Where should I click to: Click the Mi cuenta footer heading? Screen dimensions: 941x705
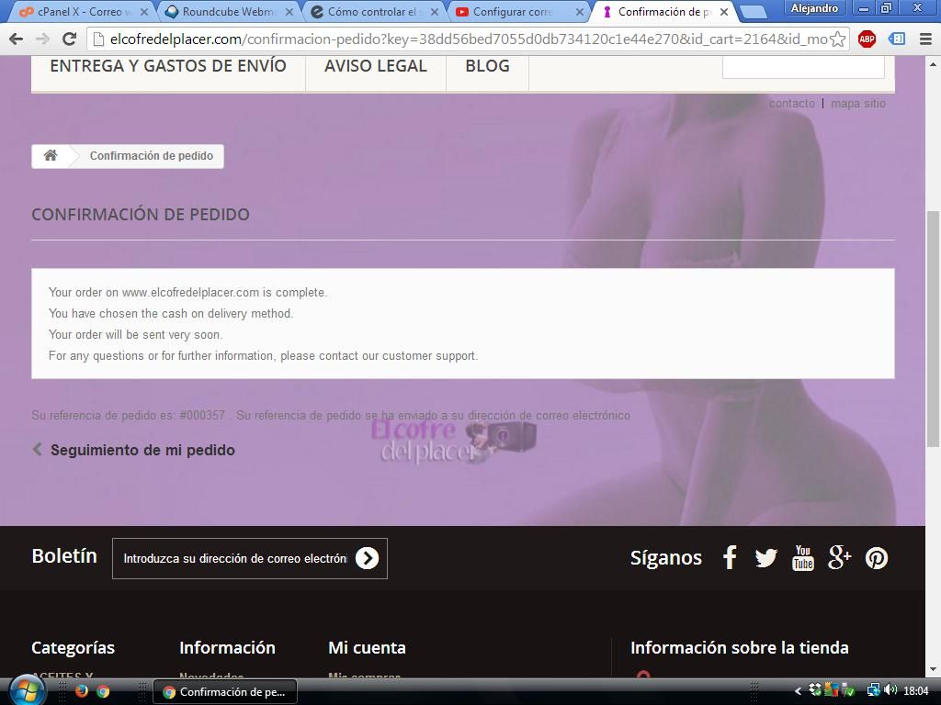[x=368, y=647]
